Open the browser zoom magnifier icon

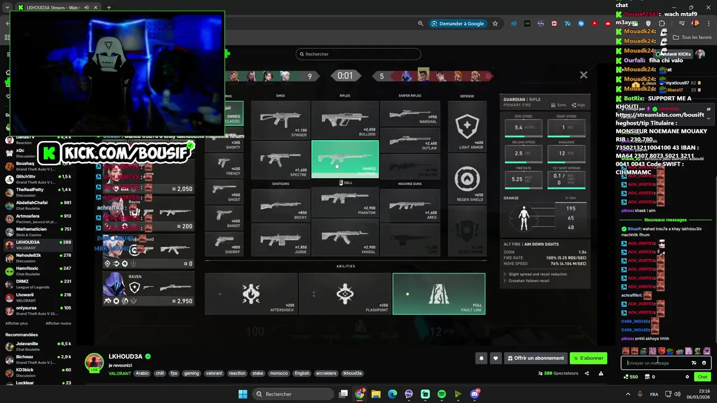421,24
